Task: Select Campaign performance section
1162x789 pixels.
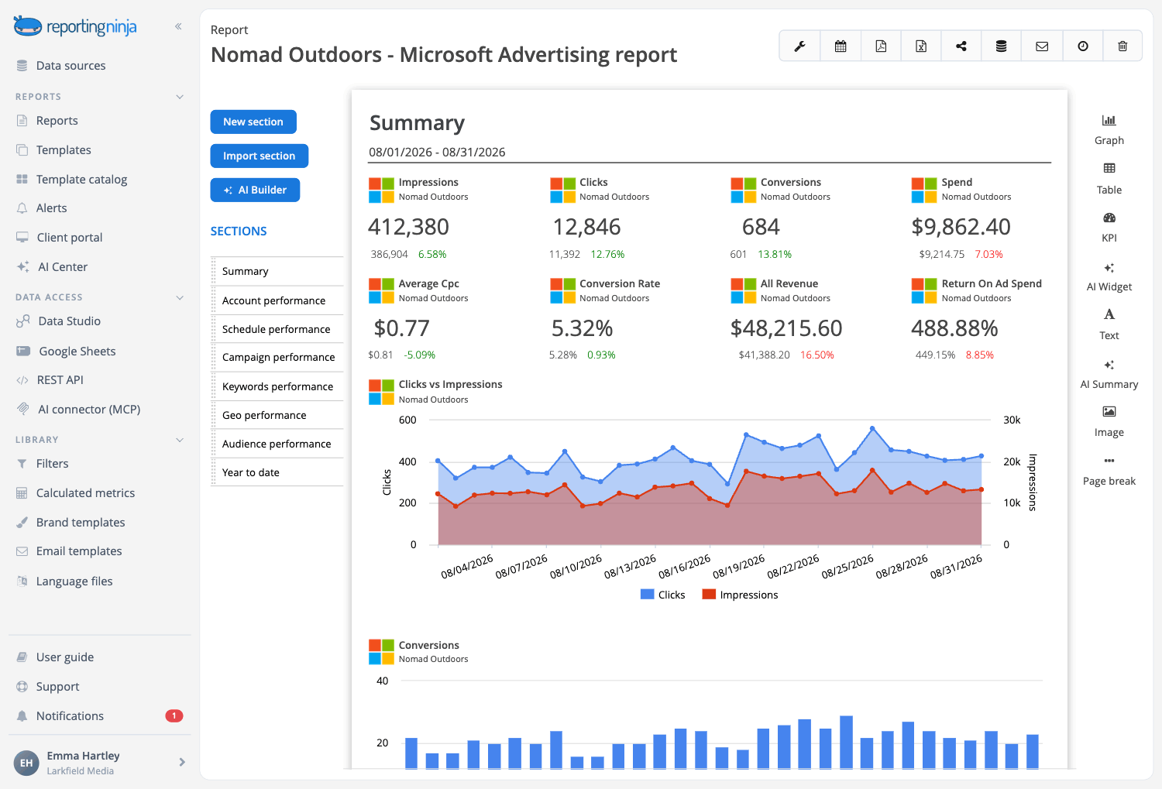Action: point(277,358)
